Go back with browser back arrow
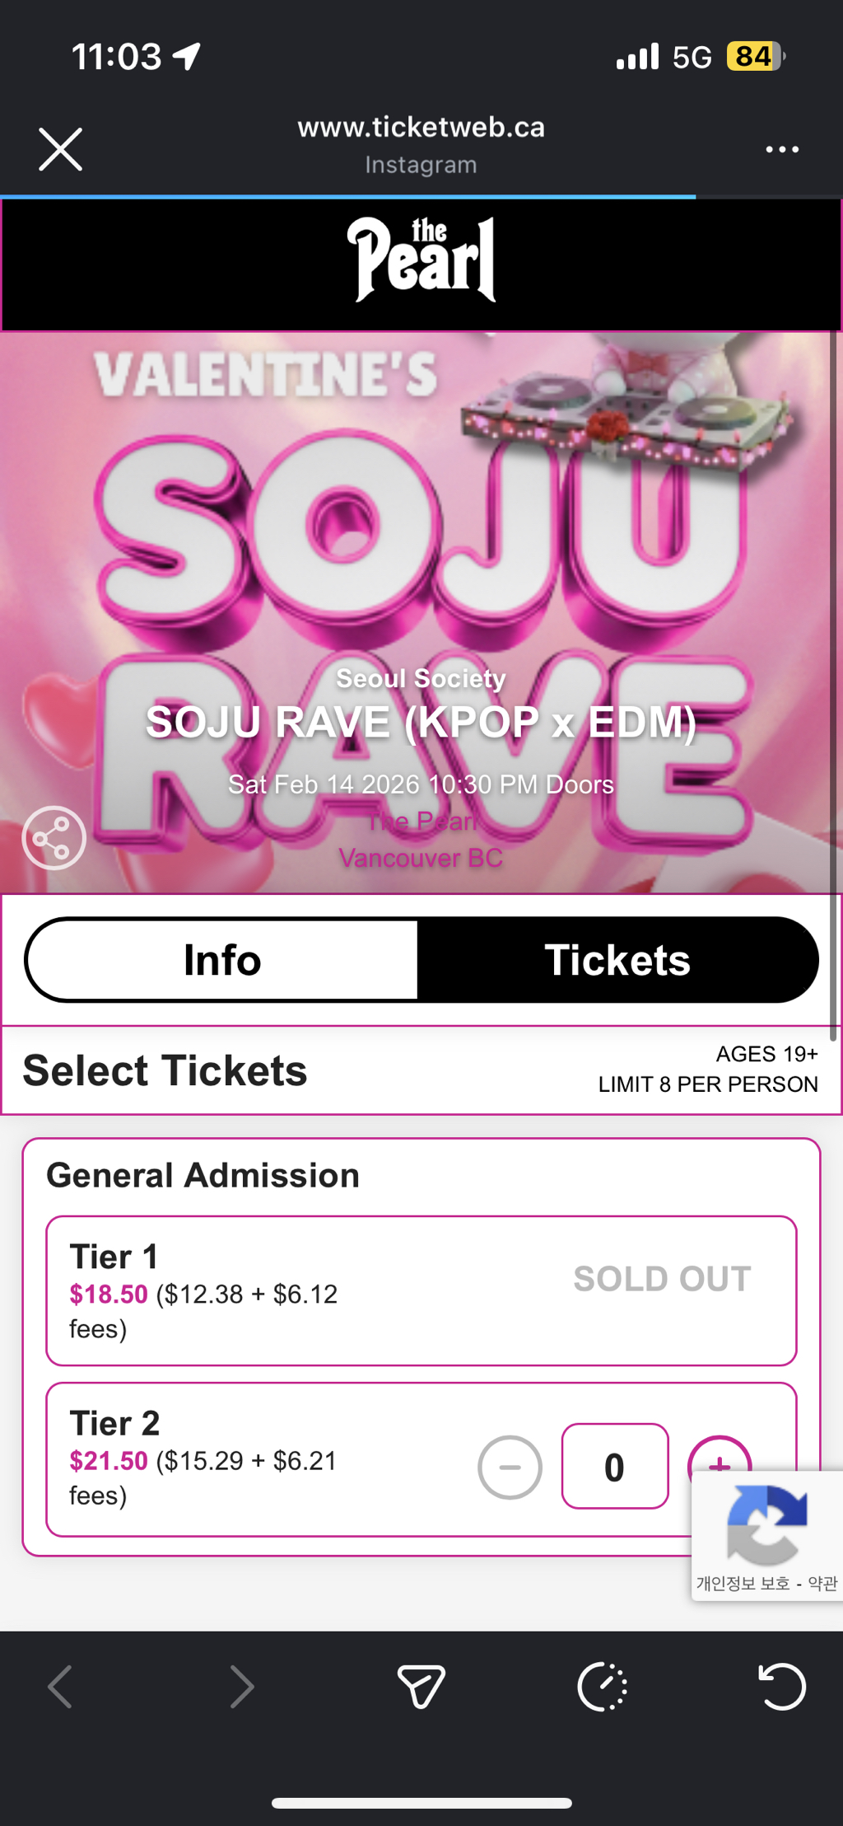The height and width of the screenshot is (1826, 843). click(60, 1686)
